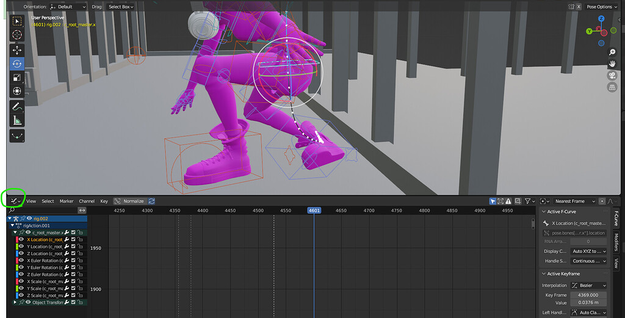
Task: Switch perspective/orthographic grid icon
Action: (x=612, y=87)
